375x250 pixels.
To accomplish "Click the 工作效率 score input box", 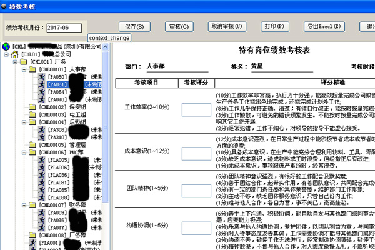I will (x=196, y=110).
